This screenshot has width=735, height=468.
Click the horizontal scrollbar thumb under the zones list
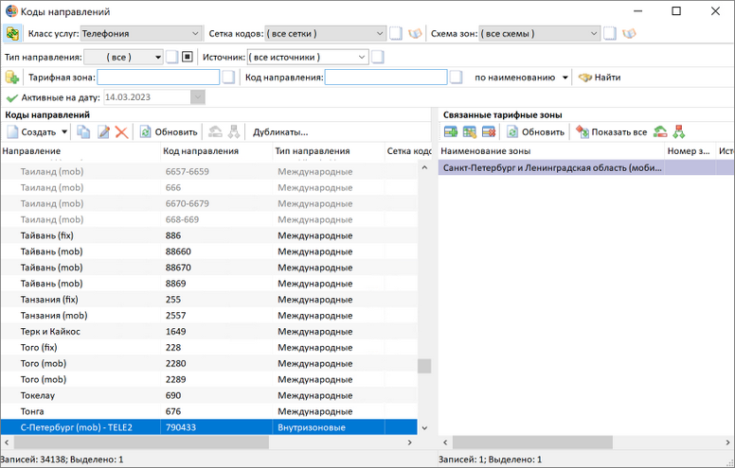[532, 442]
